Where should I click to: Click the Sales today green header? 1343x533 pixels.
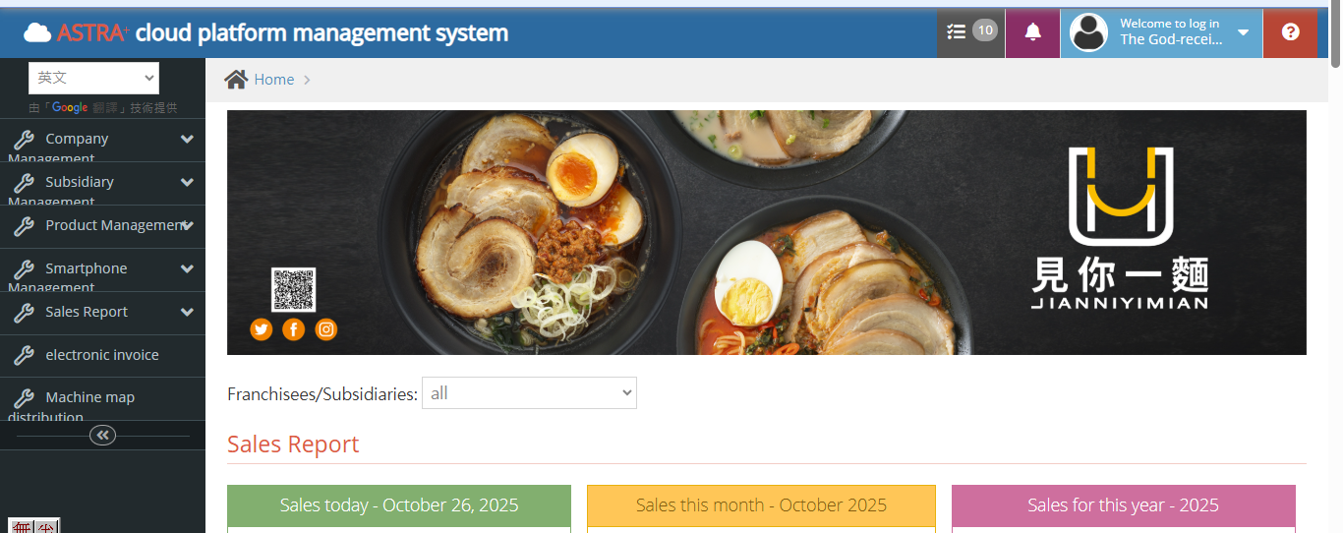click(398, 505)
